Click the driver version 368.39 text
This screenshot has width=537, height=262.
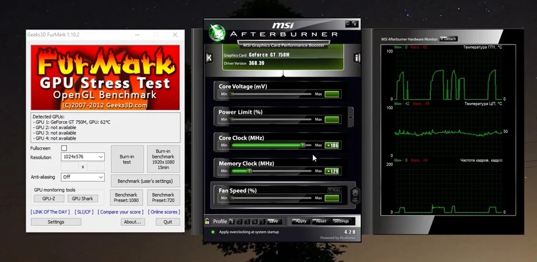coord(256,63)
